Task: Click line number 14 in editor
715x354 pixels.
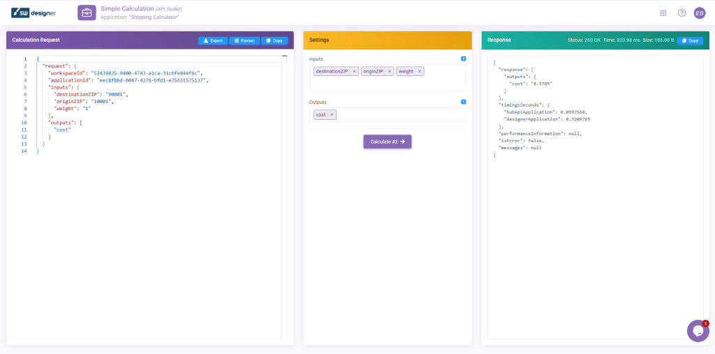Action: [24, 151]
